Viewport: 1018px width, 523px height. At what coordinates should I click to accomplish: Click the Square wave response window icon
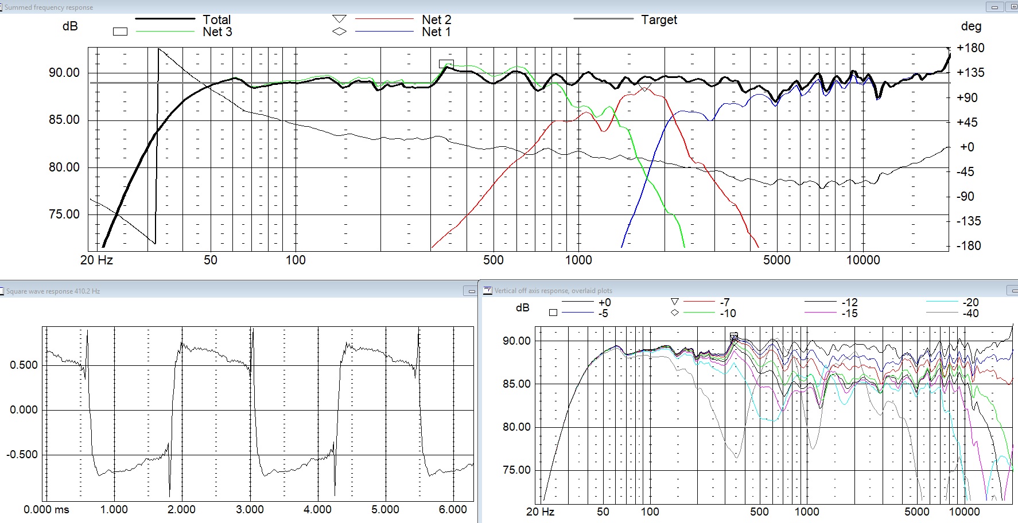(2, 291)
